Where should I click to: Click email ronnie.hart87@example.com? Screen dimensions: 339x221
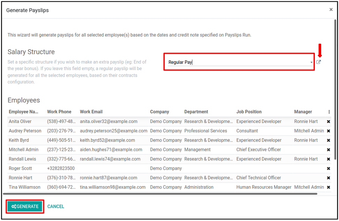(x=109, y=178)
